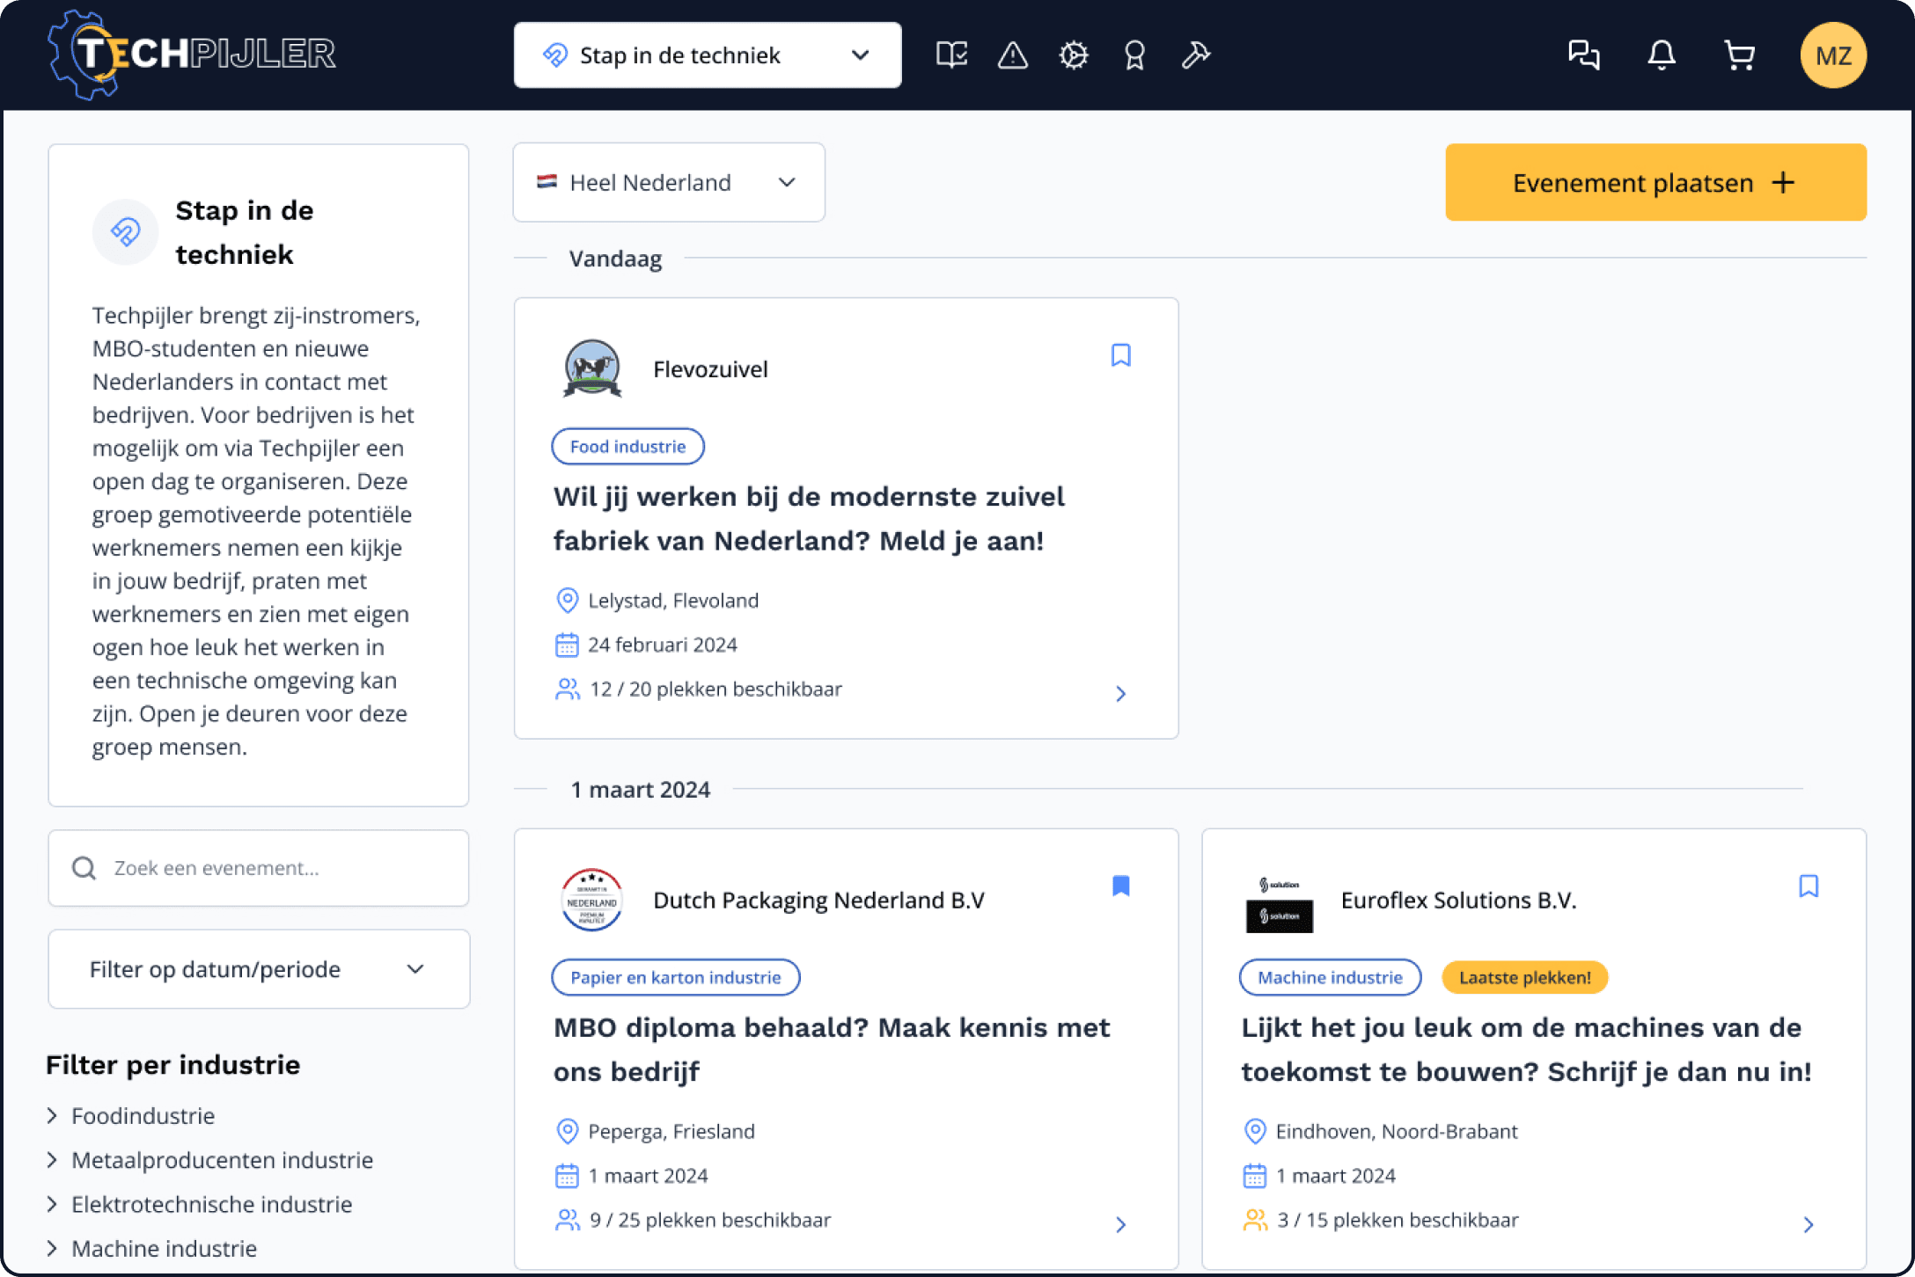Click in the Zoek een evenement field
Image resolution: width=1915 pixels, height=1277 pixels.
tap(259, 868)
